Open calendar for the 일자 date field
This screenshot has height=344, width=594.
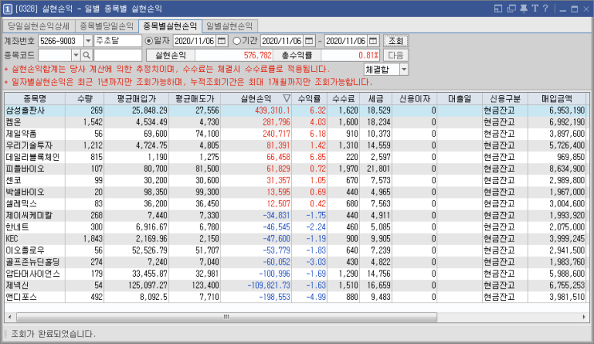click(222, 41)
